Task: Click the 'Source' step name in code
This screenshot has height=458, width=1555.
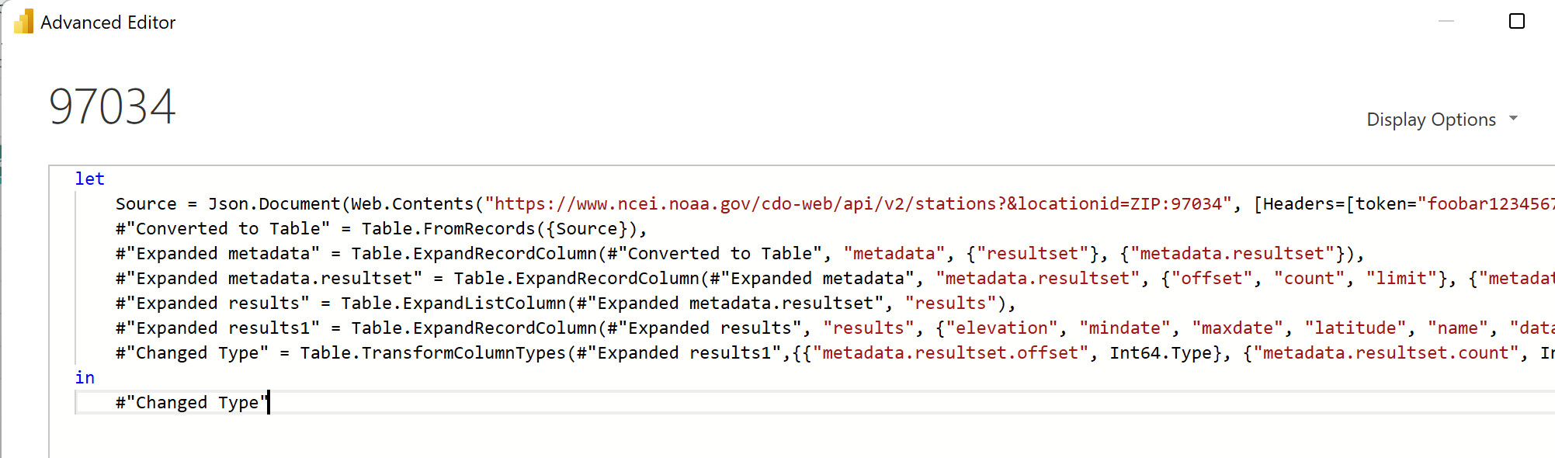Action: tap(146, 204)
